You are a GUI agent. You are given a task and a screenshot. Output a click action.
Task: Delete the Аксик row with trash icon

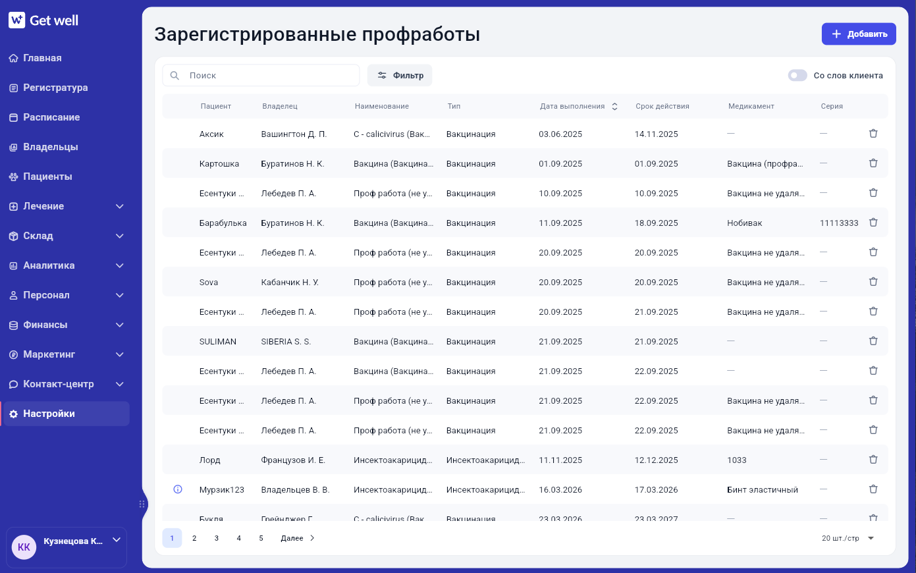[873, 133]
